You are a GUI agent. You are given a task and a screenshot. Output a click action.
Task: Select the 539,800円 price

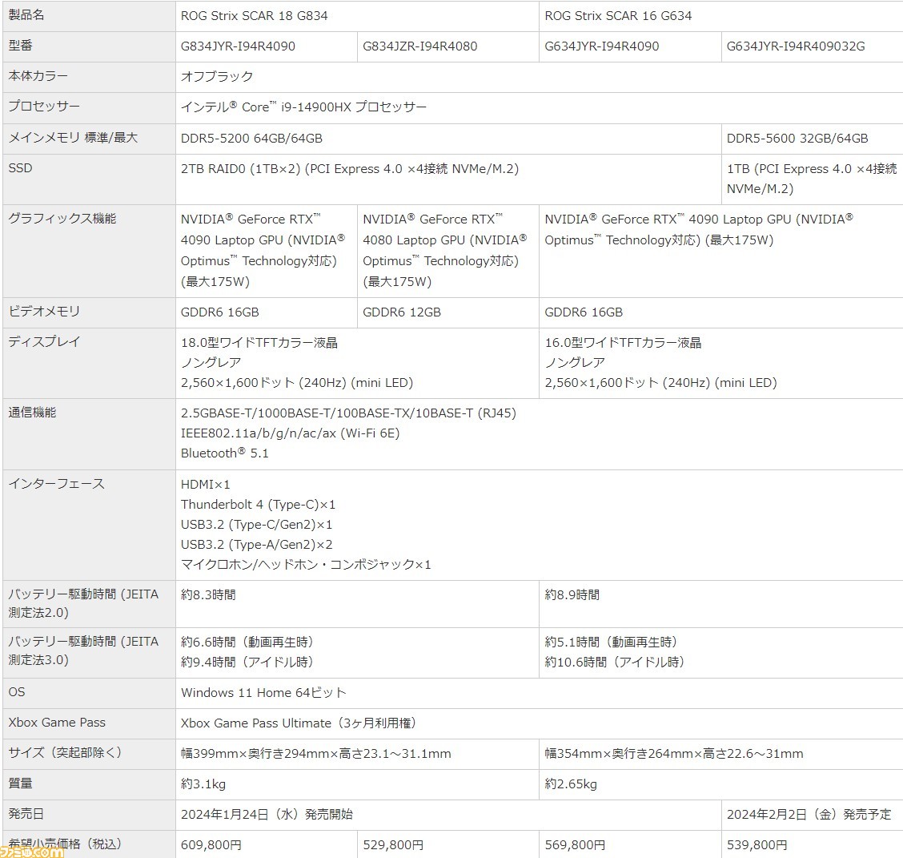(757, 845)
